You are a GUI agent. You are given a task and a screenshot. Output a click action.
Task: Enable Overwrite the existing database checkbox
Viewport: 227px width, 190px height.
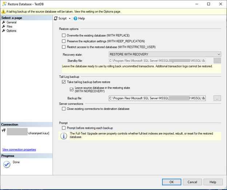point(64,36)
